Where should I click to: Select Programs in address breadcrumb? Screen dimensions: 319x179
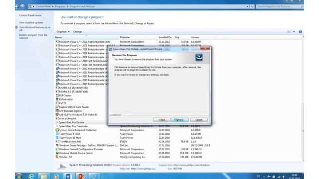[60, 6]
